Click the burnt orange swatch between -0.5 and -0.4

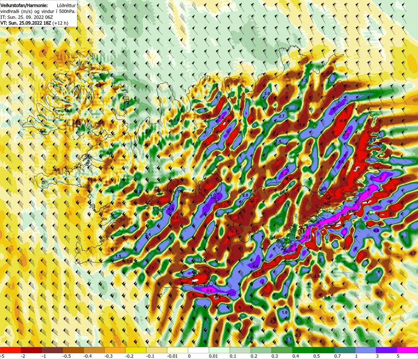pyautogui.click(x=73, y=350)
